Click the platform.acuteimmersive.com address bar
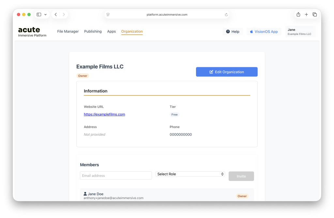The image size is (334, 218). (x=167, y=15)
